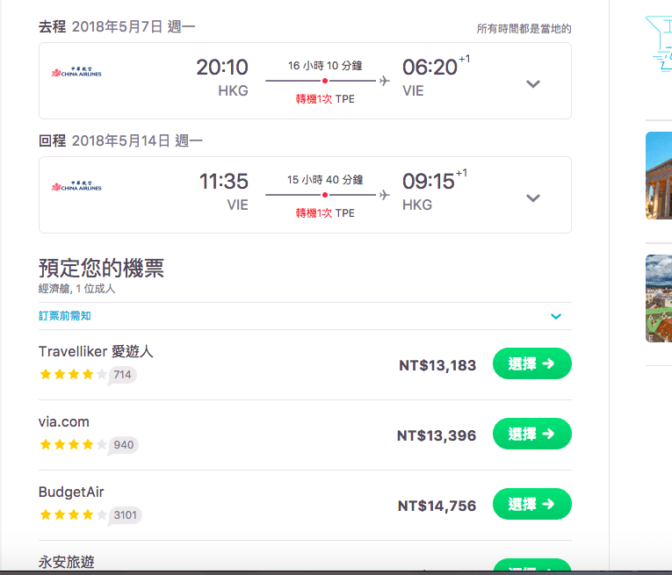This screenshot has width=672, height=575.
Task: Open BudgetAir 3101 reviews bubble
Action: click(125, 515)
